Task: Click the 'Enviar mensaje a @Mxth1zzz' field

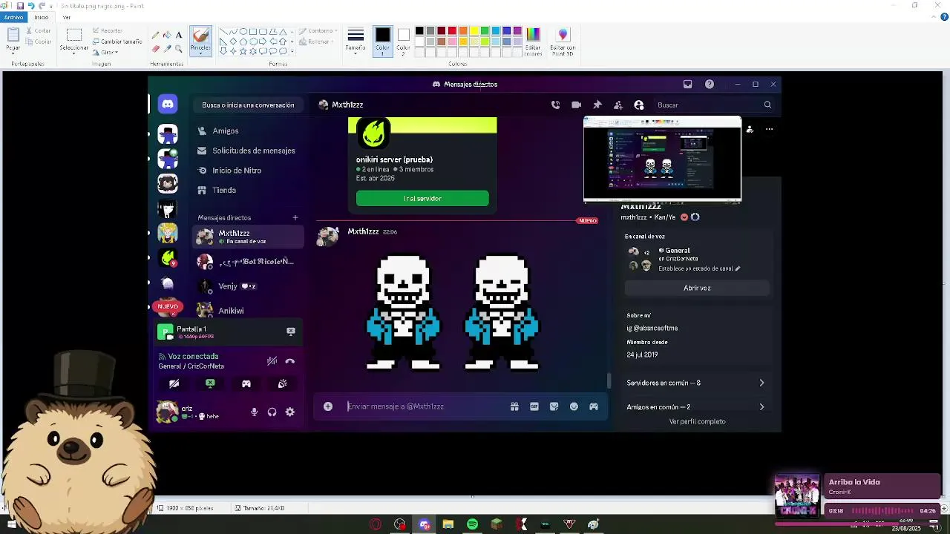Action: [423, 406]
